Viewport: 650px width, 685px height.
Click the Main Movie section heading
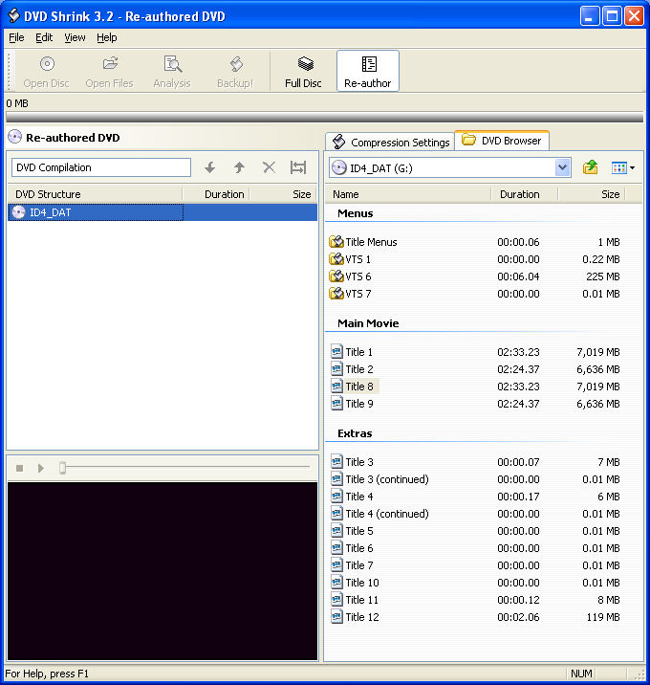point(368,323)
